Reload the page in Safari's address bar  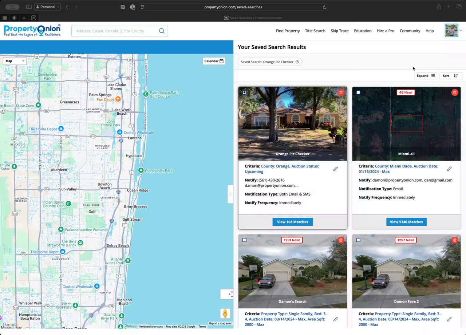(324, 7)
